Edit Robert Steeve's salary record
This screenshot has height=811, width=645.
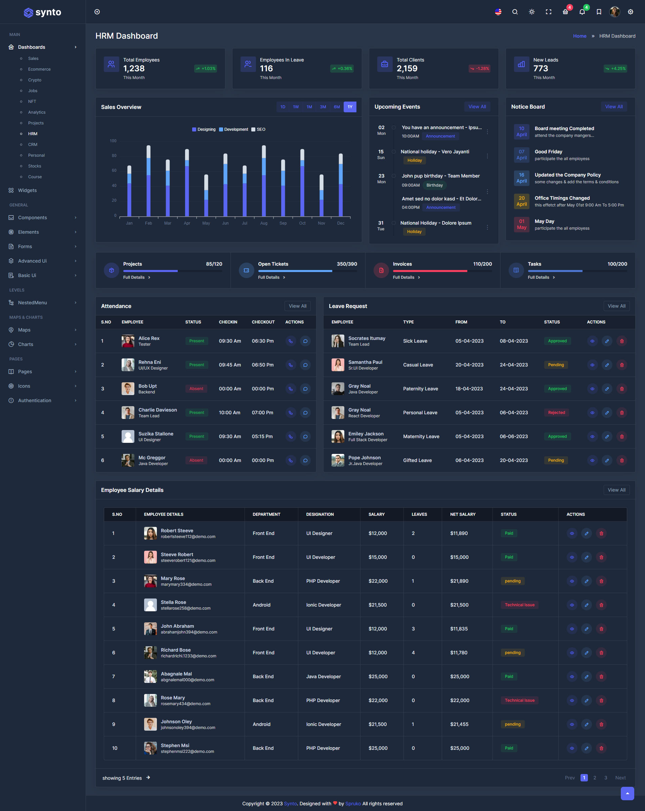point(586,533)
